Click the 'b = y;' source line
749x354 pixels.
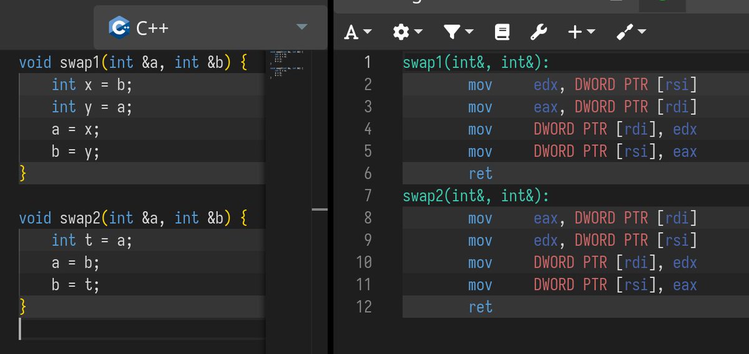76,152
